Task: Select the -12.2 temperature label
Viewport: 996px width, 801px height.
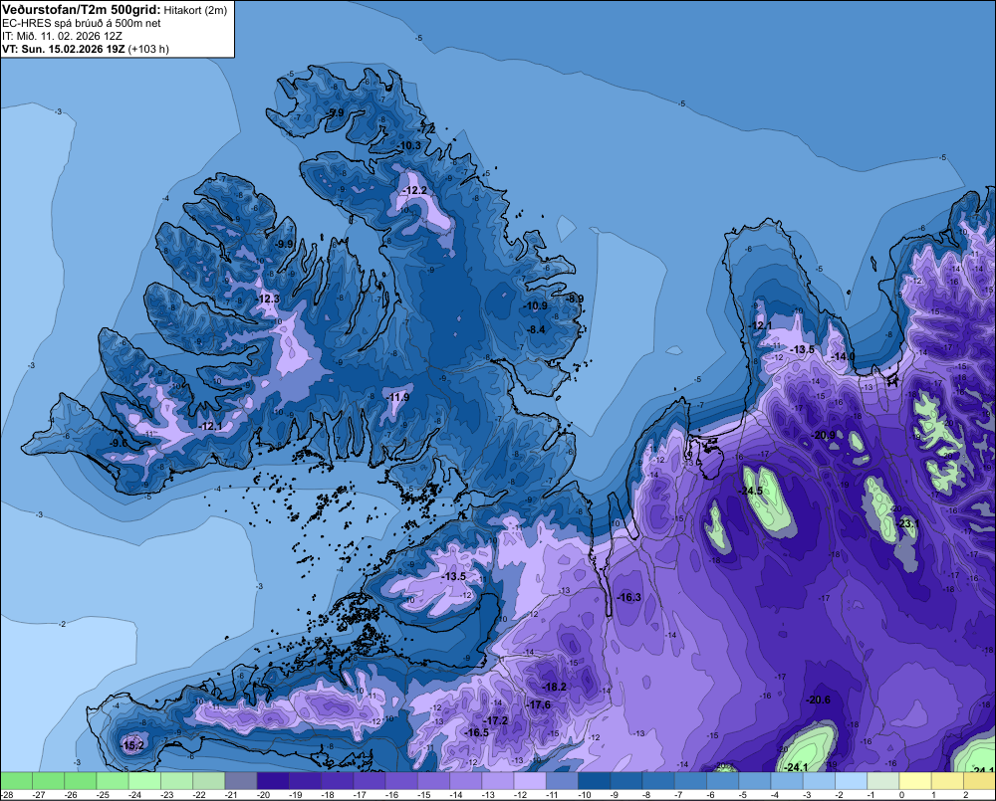Action: (414, 190)
